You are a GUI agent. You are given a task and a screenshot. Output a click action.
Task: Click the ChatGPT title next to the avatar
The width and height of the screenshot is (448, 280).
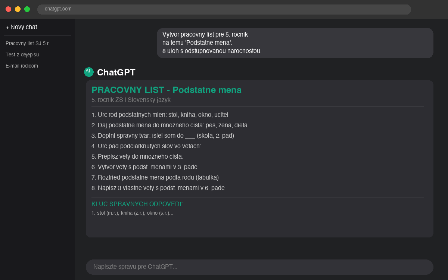coord(117,72)
